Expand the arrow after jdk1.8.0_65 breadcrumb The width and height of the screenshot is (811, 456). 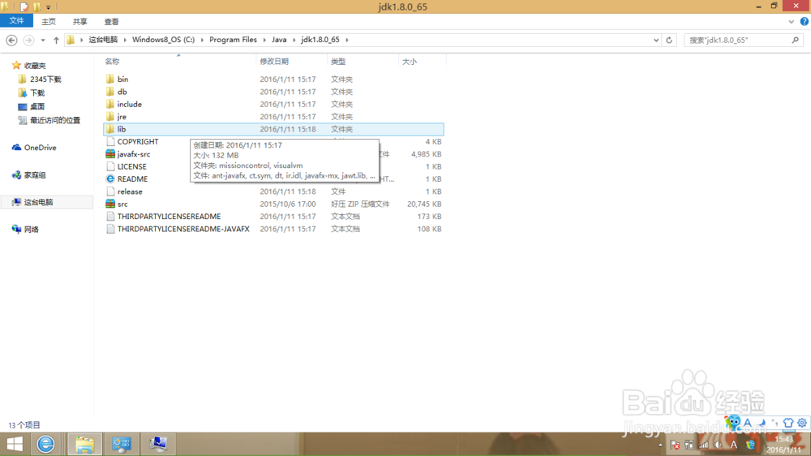point(347,40)
